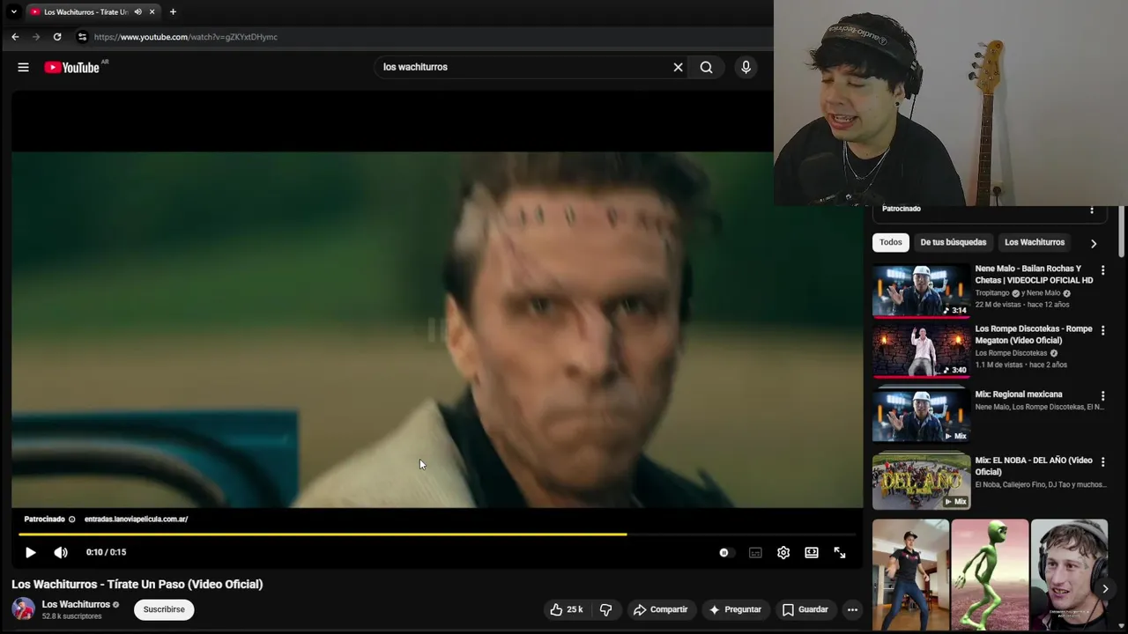Screen dimensions: 1128x634
Task: Select the Los Wachiturros browser tab
Action: (x=86, y=12)
